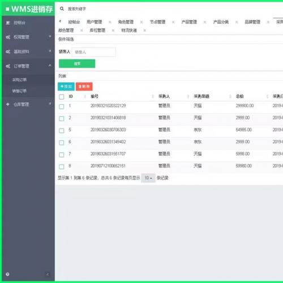Tick the select-all checkbox in table header
Image resolution: width=283 pixels, height=283 pixels.
[x=62, y=97]
